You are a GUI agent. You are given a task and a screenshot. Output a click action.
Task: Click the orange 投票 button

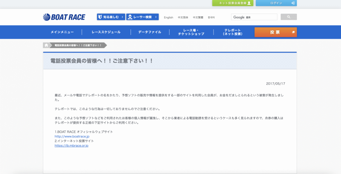coord(275,32)
